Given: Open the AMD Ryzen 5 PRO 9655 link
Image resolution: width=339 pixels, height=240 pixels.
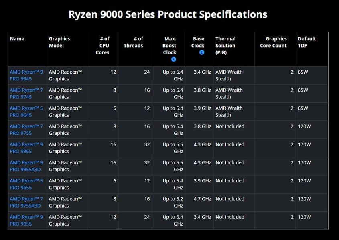Looking at the screenshot, I should point(26,184).
